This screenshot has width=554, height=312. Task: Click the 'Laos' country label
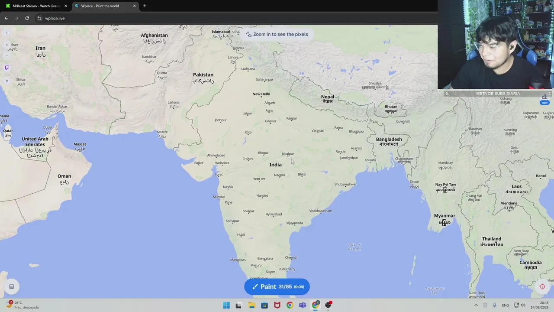517,186
